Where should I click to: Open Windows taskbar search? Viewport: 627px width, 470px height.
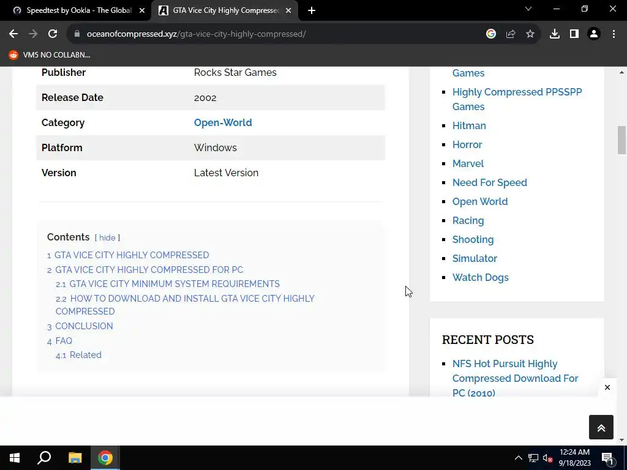pyautogui.click(x=44, y=458)
